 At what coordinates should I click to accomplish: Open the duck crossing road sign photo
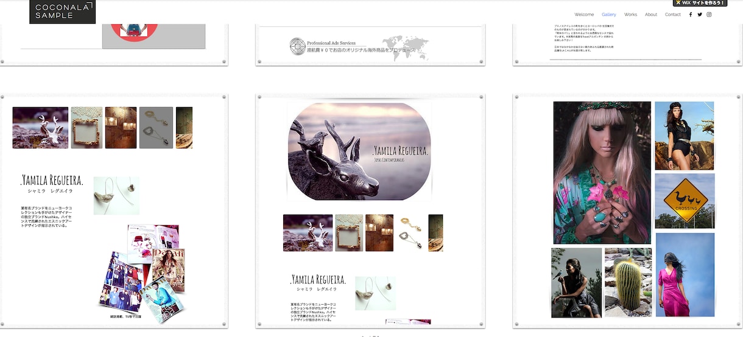[685, 201]
